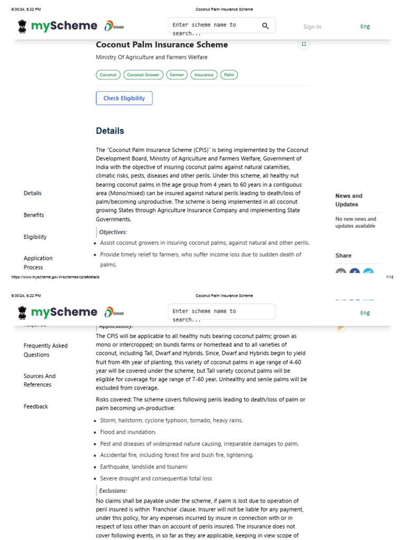
Task: Copy the scheme link via chain icon
Action: tap(341, 327)
